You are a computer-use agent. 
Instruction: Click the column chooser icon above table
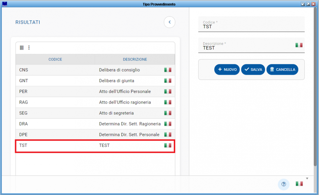(x=22, y=48)
